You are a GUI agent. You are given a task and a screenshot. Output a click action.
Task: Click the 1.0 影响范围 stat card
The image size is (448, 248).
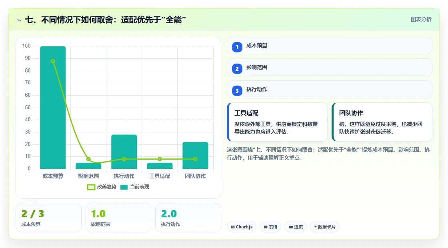[118, 218]
